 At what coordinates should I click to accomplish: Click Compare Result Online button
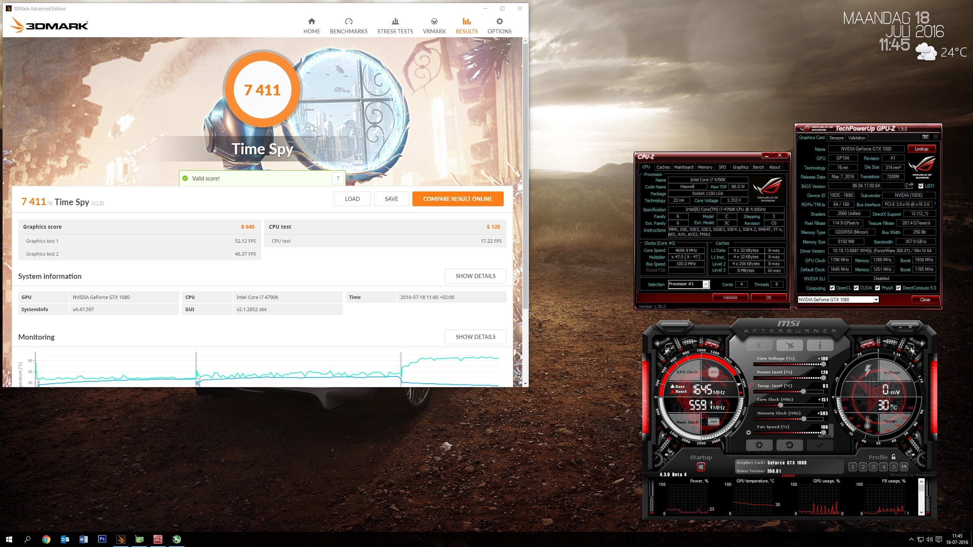tap(458, 199)
